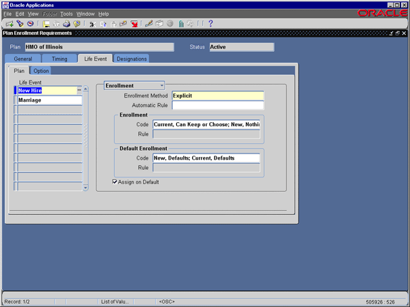Click the List of Valu... status indicator
Image resolution: width=410 pixels, height=307 pixels.
pyautogui.click(x=115, y=302)
